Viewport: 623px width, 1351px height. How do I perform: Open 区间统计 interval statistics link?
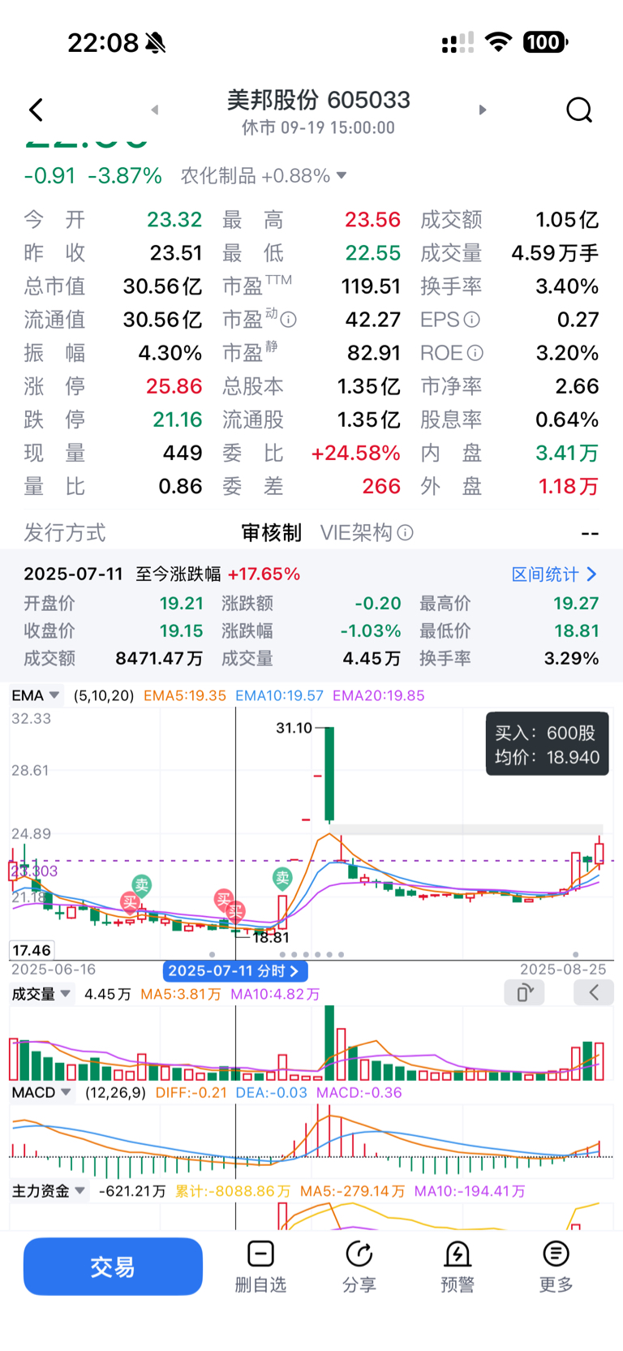tap(554, 574)
